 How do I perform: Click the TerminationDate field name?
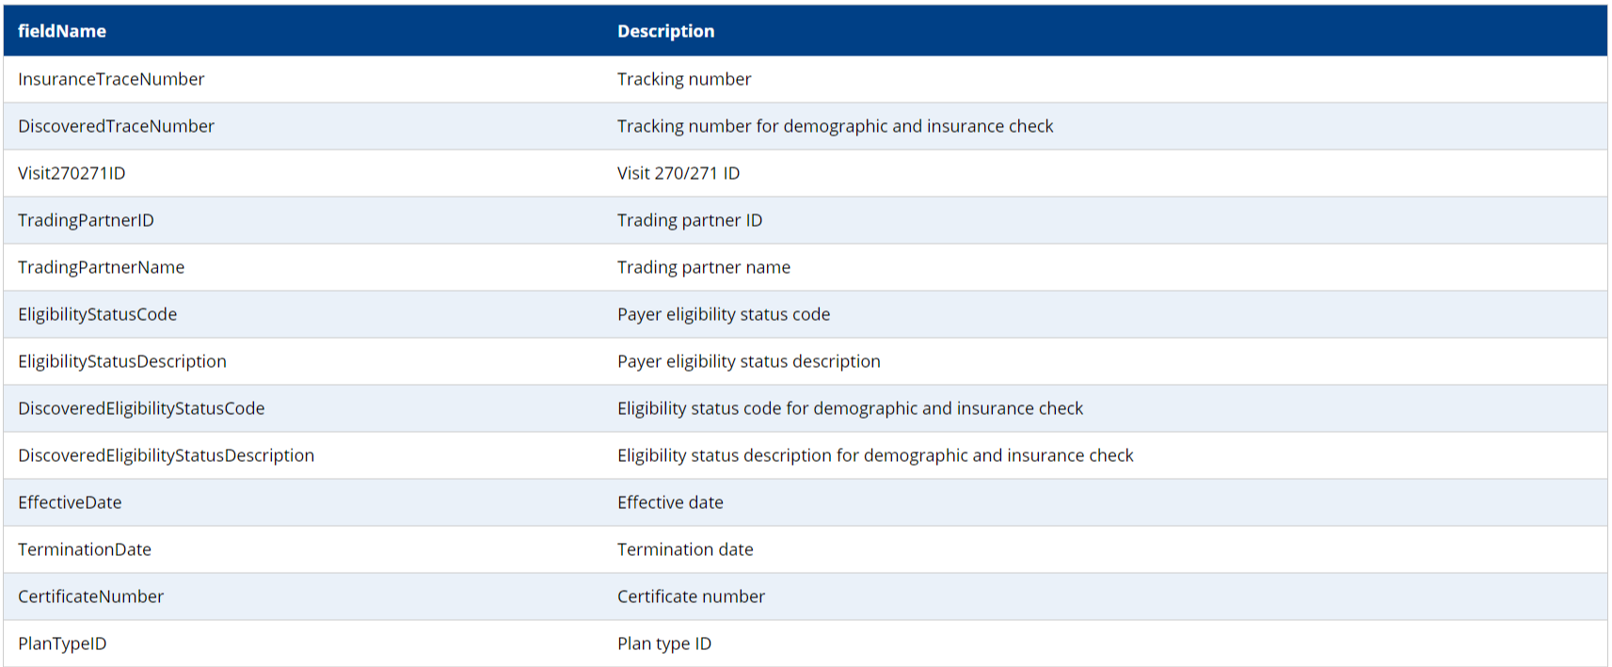click(x=85, y=549)
